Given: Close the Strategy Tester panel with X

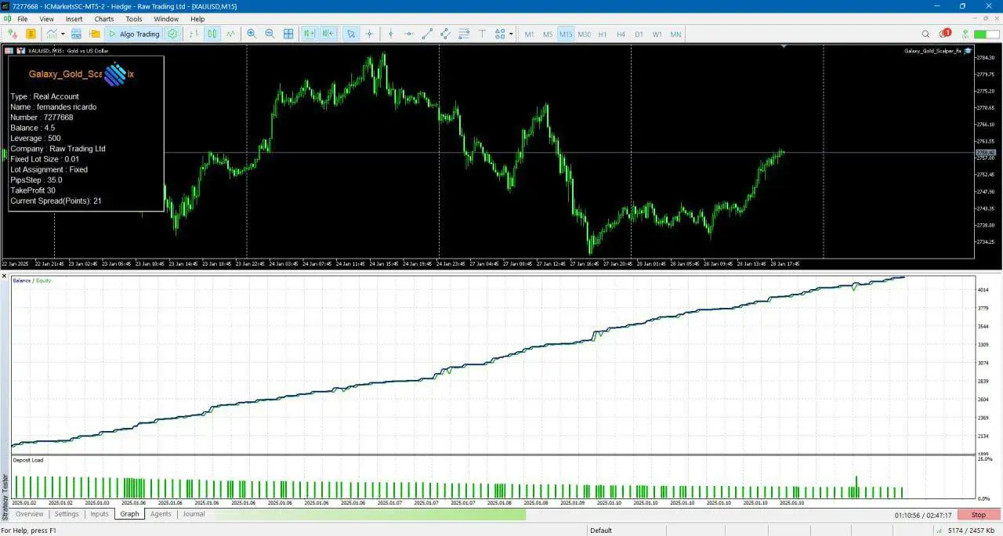Looking at the screenshot, I should [4, 276].
